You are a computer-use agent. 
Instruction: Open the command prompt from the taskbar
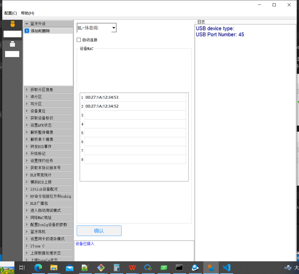[x=179, y=268]
